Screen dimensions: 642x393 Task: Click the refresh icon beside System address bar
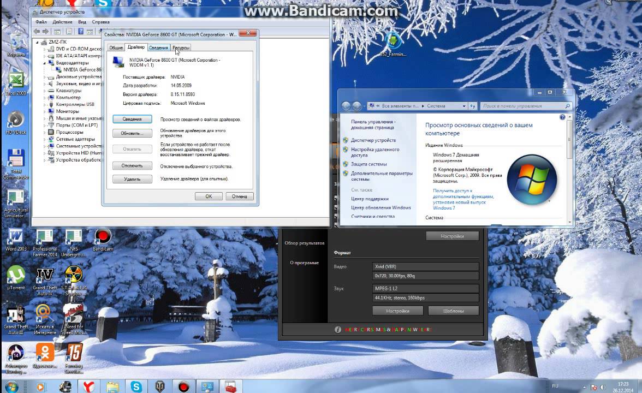pyautogui.click(x=473, y=106)
